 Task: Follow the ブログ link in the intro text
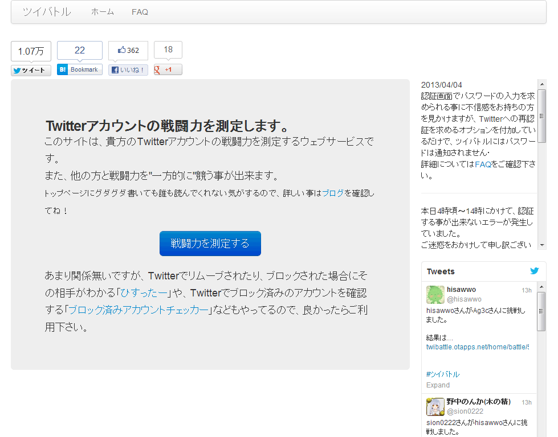333,193
